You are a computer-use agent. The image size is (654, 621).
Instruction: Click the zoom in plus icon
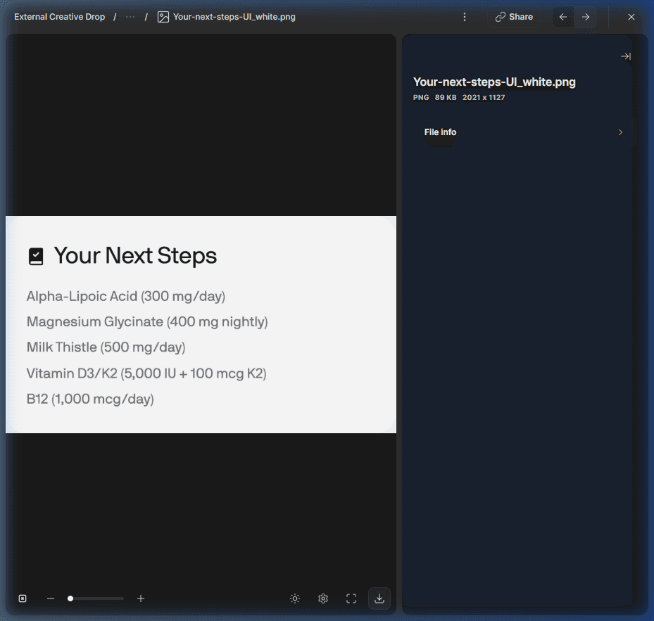tap(141, 598)
